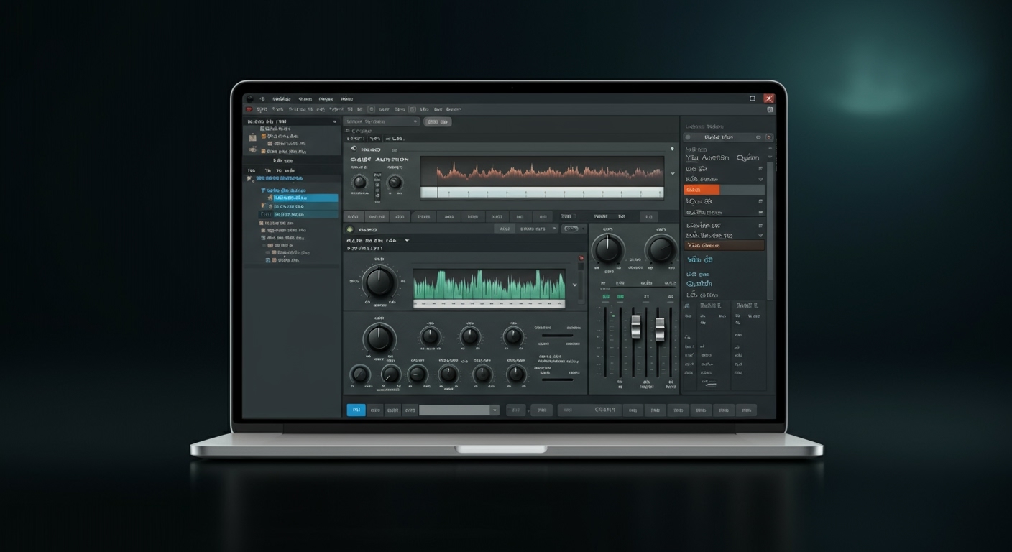Select the first tab in the row below the orange waveform
The image size is (1012, 552).
click(x=352, y=216)
